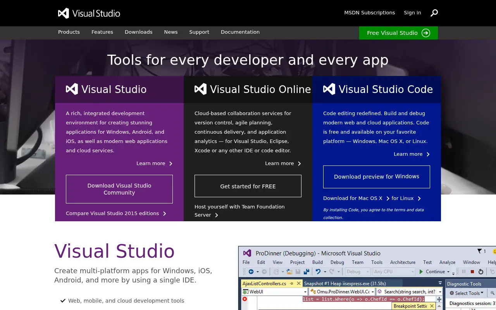Click the split editor handle above the scrollbar
This screenshot has width=496, height=310.
[x=439, y=299]
